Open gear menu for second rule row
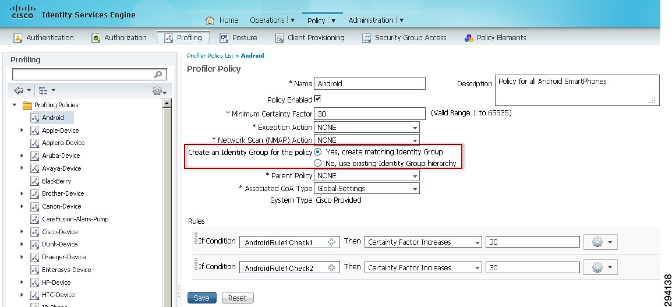This screenshot has height=307, width=672. (600, 268)
